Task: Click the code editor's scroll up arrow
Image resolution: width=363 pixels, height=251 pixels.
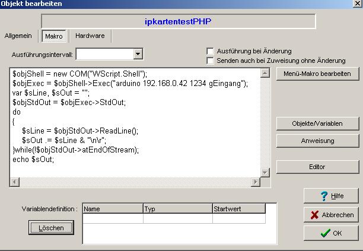Action: [265, 73]
